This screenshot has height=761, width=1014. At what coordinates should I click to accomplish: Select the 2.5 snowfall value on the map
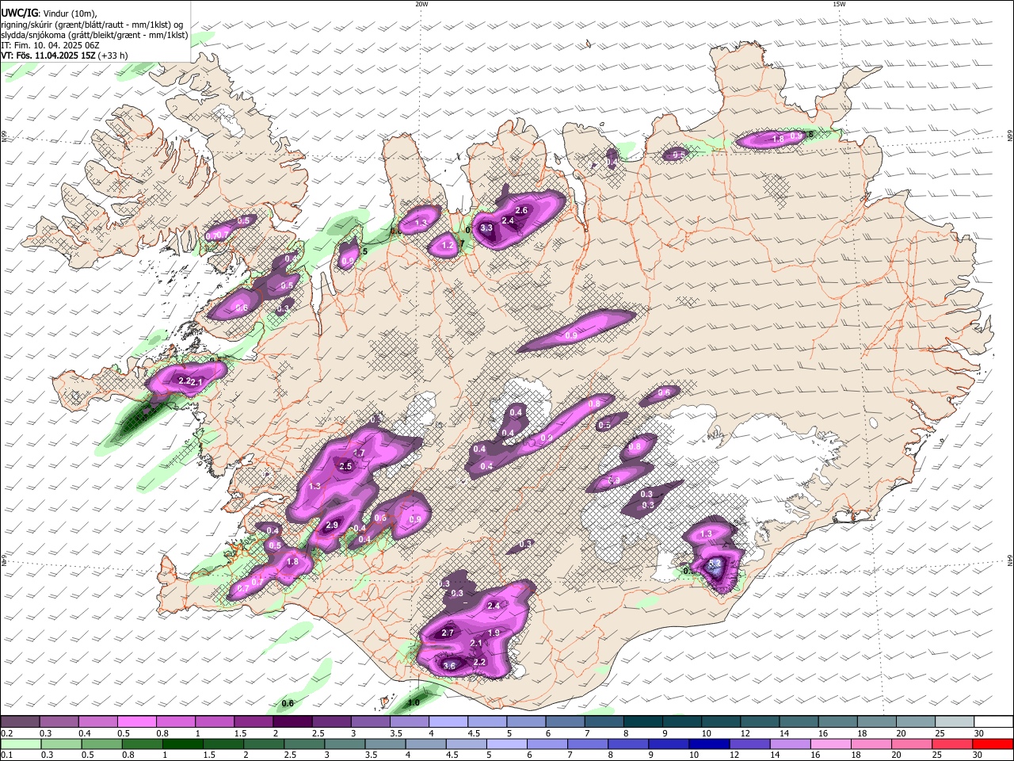pos(345,466)
